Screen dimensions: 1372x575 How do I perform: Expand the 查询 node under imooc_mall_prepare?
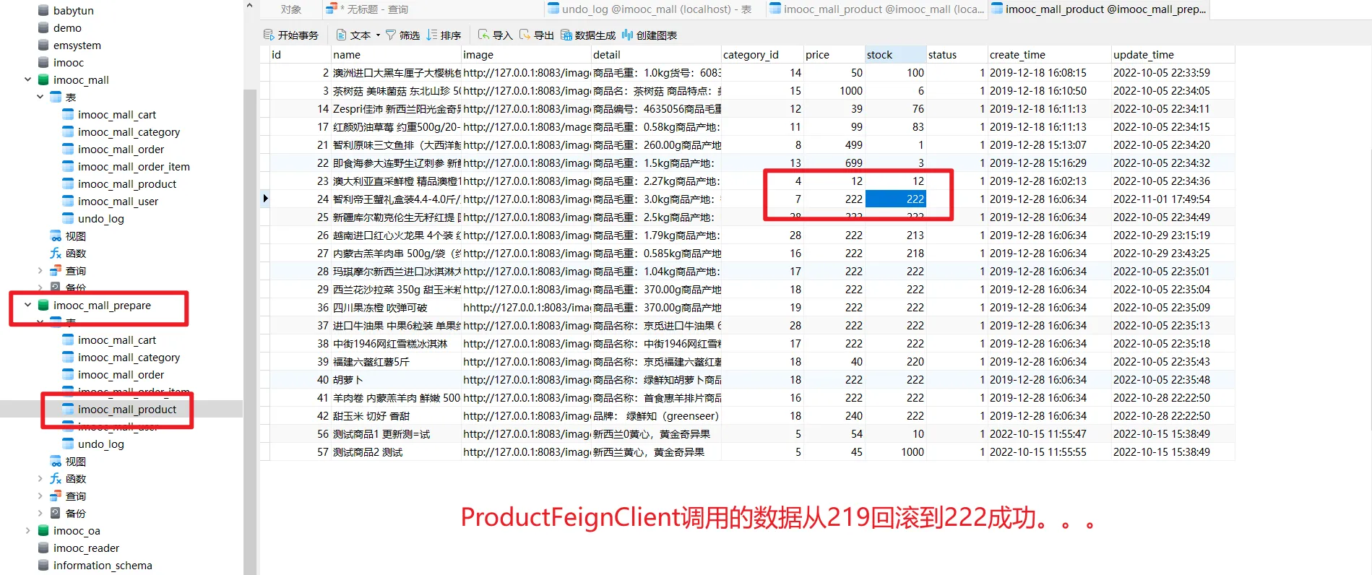pos(40,496)
